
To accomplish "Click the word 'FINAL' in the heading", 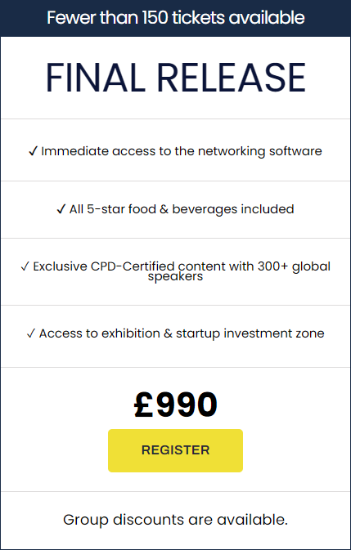I will (x=96, y=78).
